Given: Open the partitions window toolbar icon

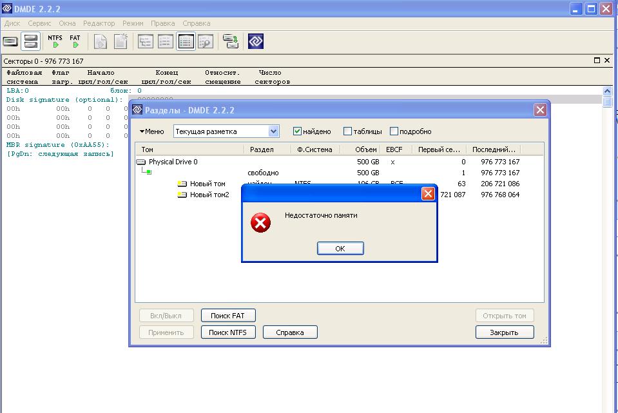Looking at the screenshot, I should (x=30, y=41).
